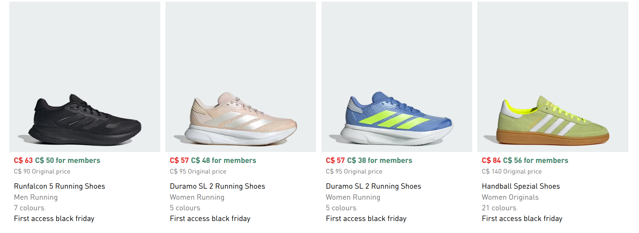View 7 colours for Runfalcon 5
Viewport: 639px width, 233px height.
click(29, 208)
